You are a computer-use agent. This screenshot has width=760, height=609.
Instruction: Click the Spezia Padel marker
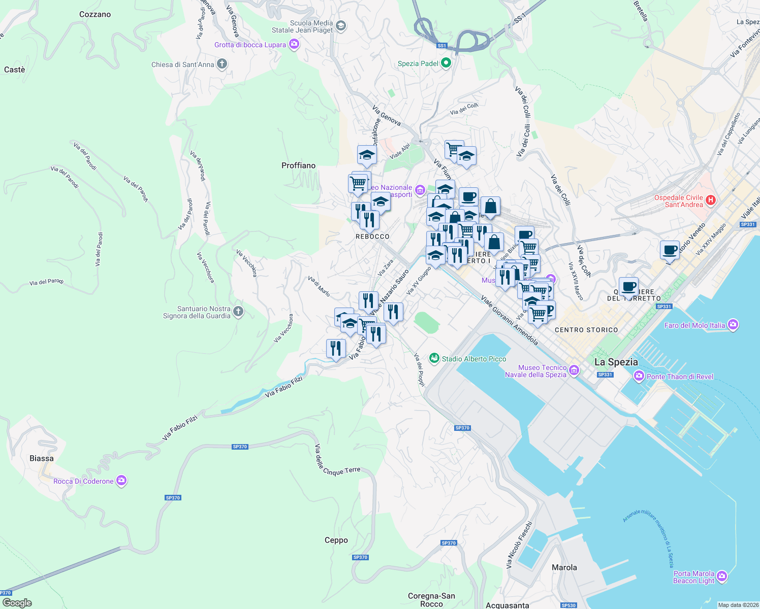446,63
